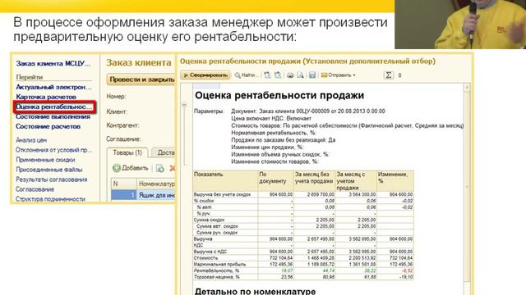
Task: Open the Найти search tool
Action: tap(247, 75)
